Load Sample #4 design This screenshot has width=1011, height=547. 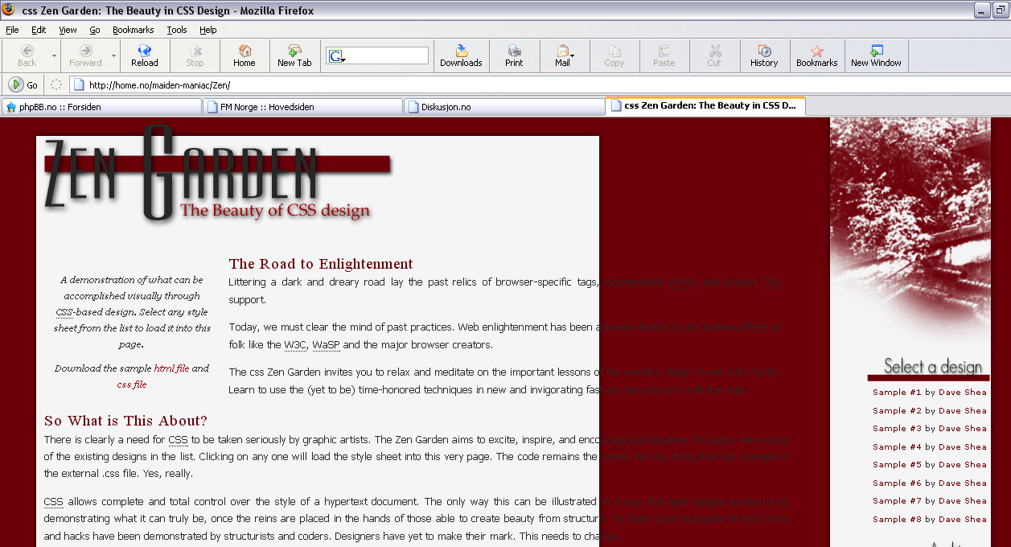[x=897, y=446]
